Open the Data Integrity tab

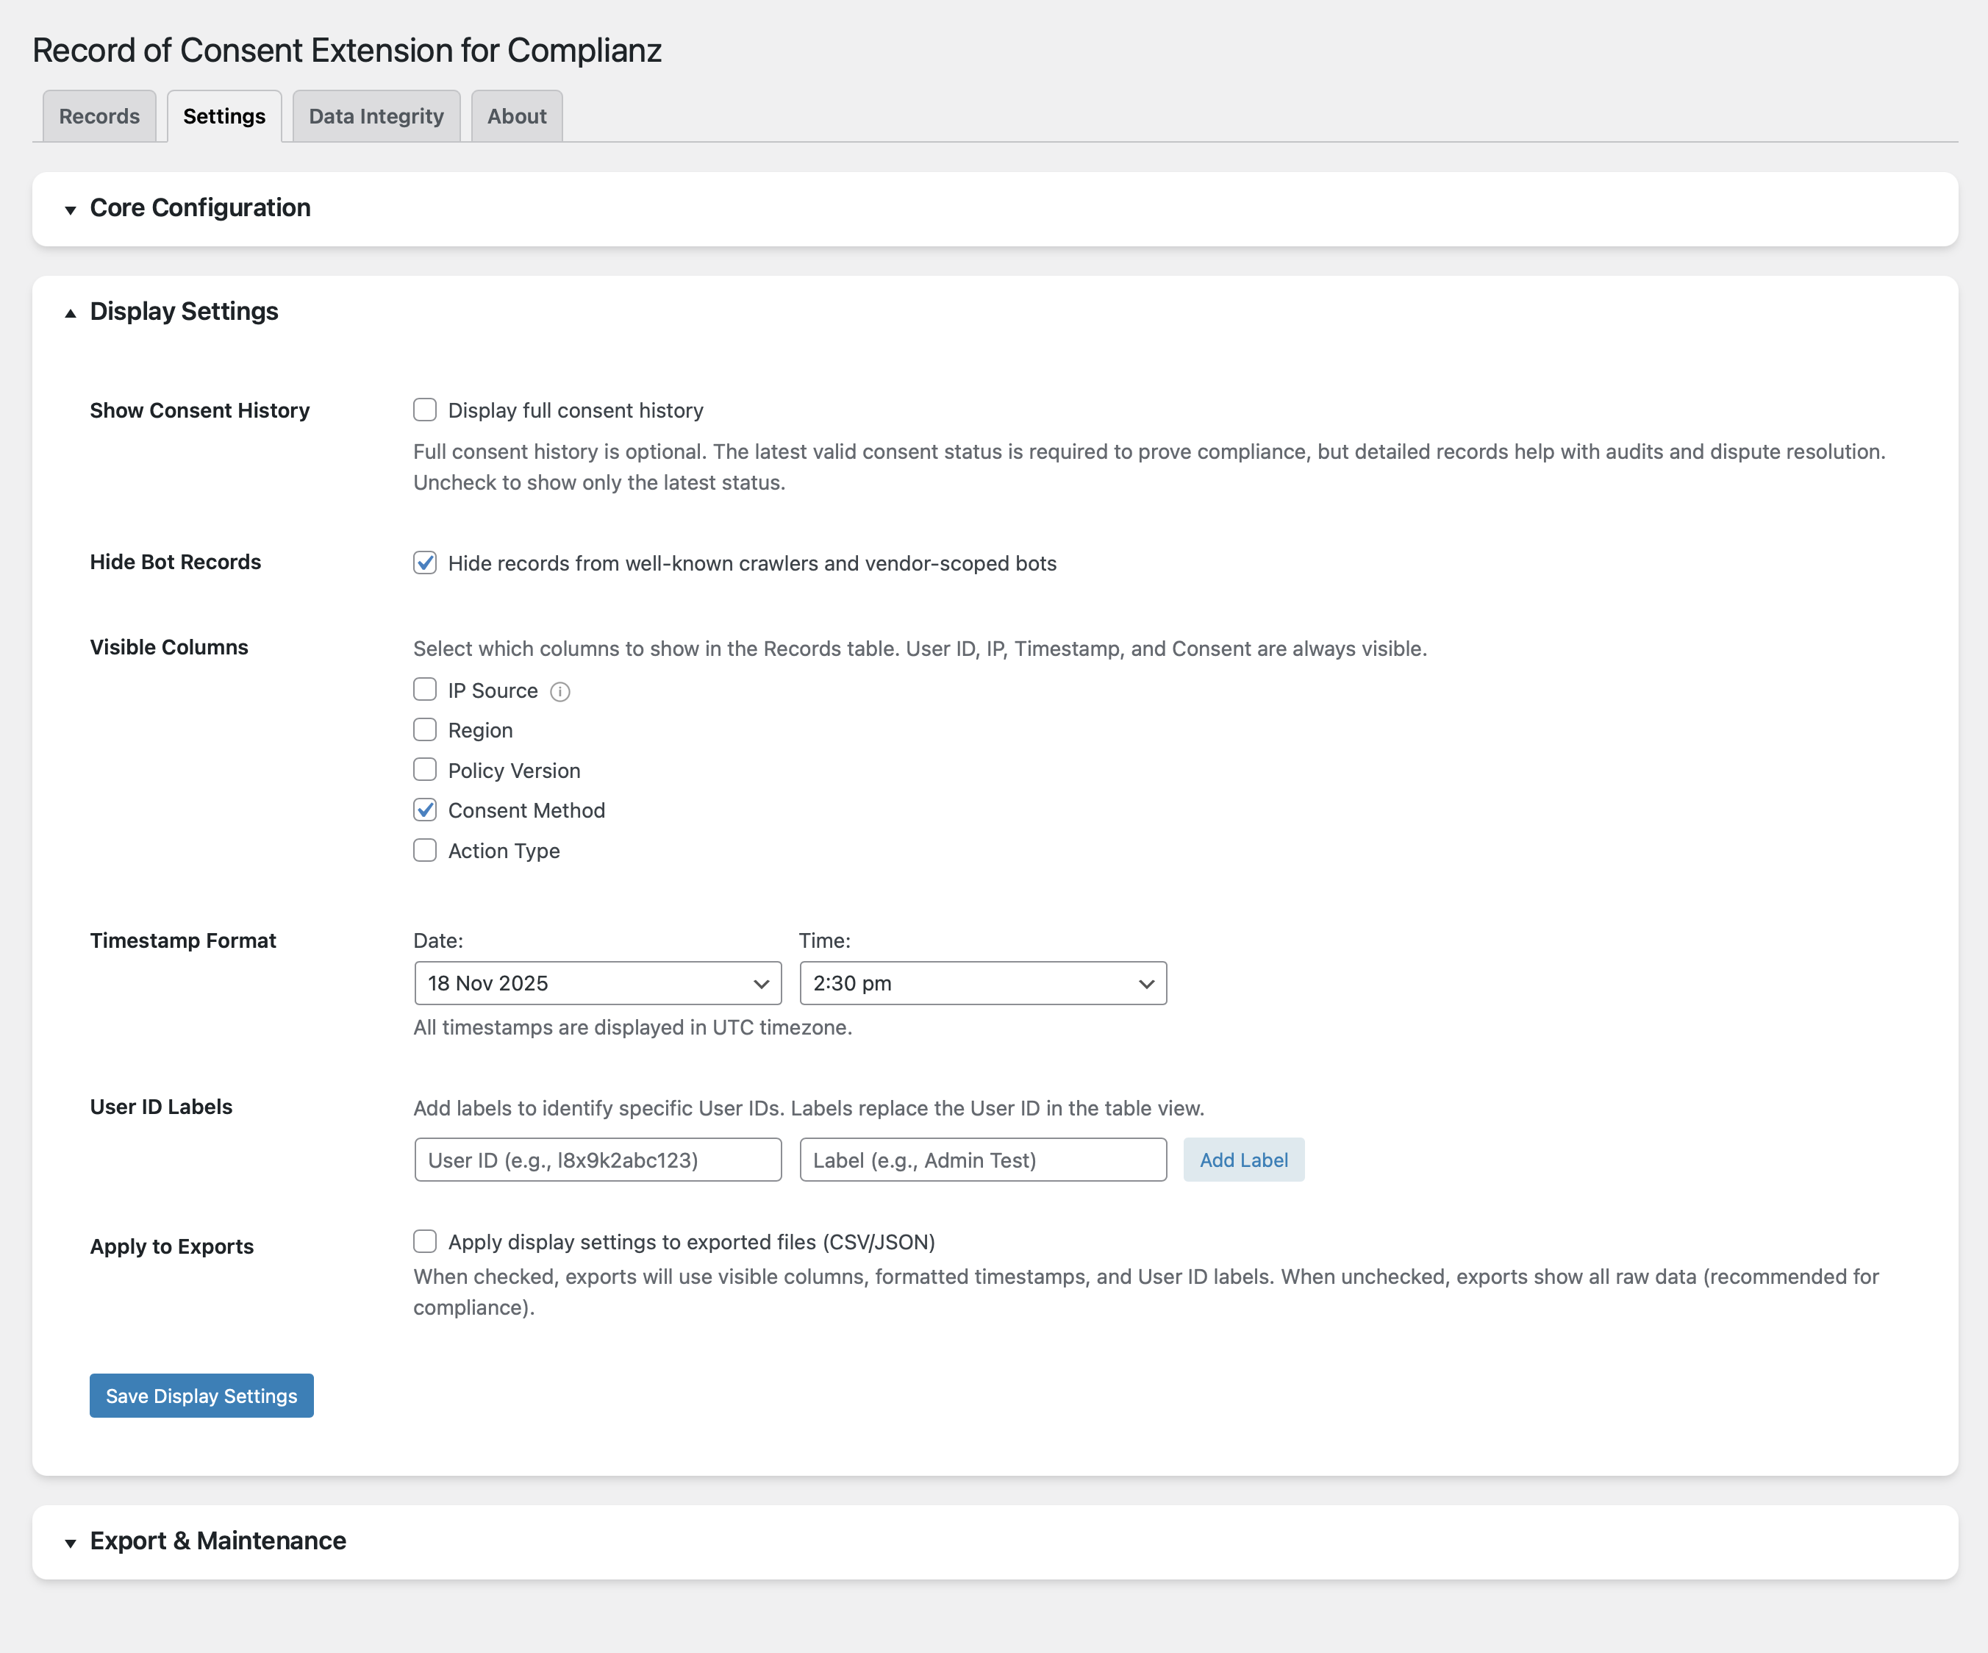[376, 116]
